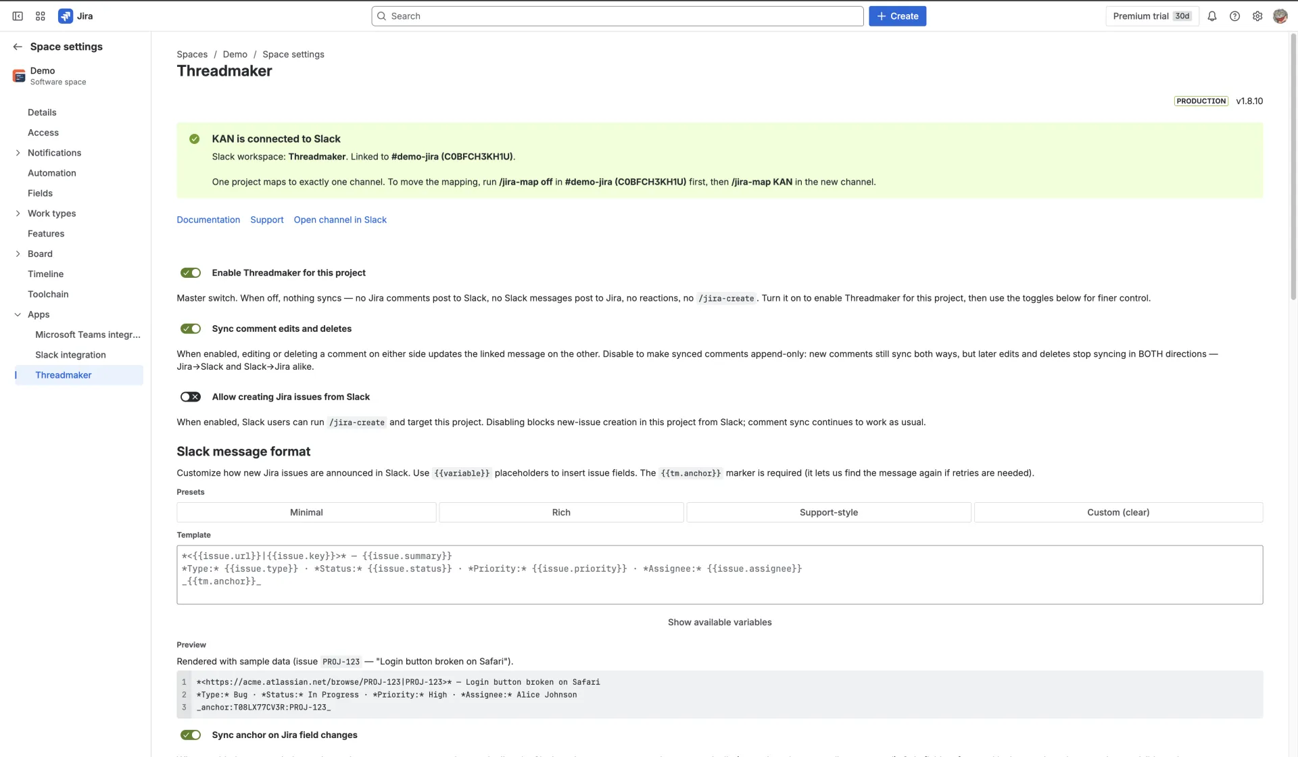Click the PROJ-123 sample issue code
The image size is (1298, 757).
(341, 662)
